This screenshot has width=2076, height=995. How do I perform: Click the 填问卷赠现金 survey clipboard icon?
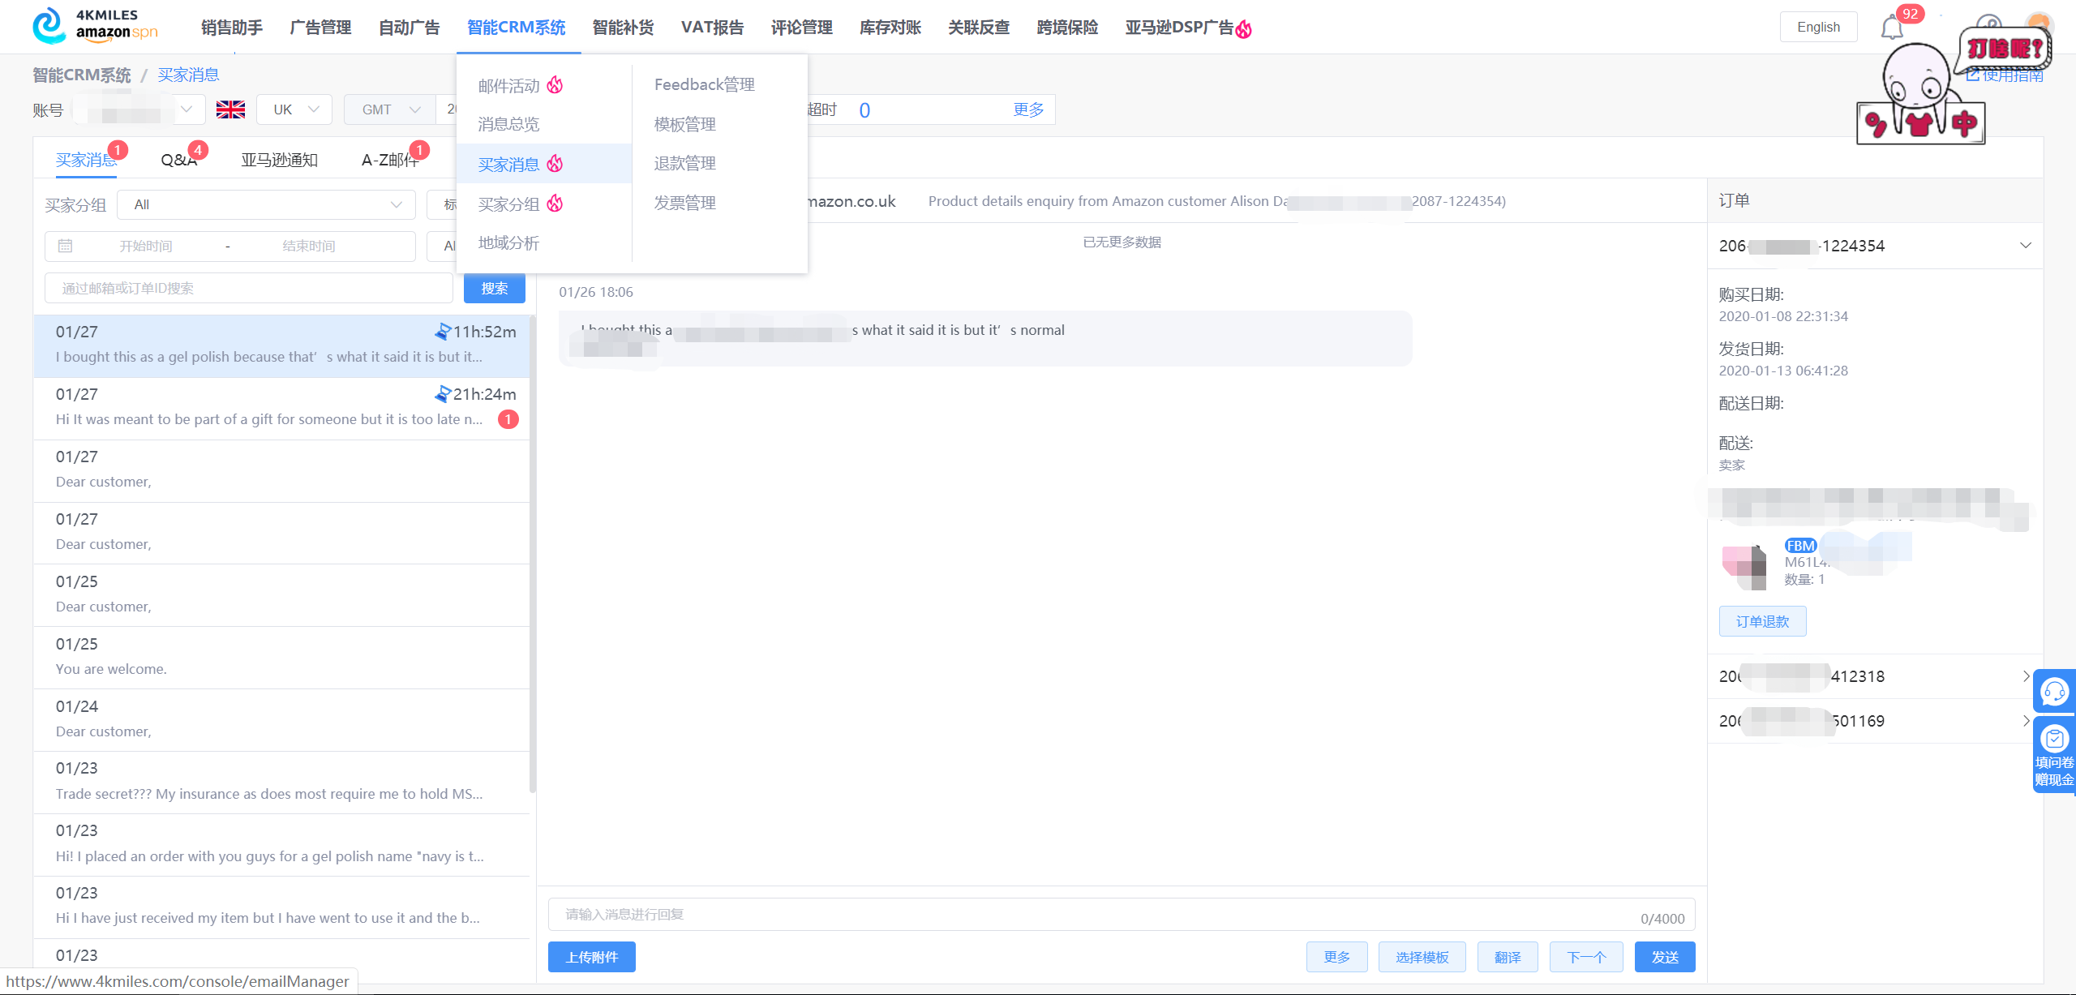(2055, 740)
